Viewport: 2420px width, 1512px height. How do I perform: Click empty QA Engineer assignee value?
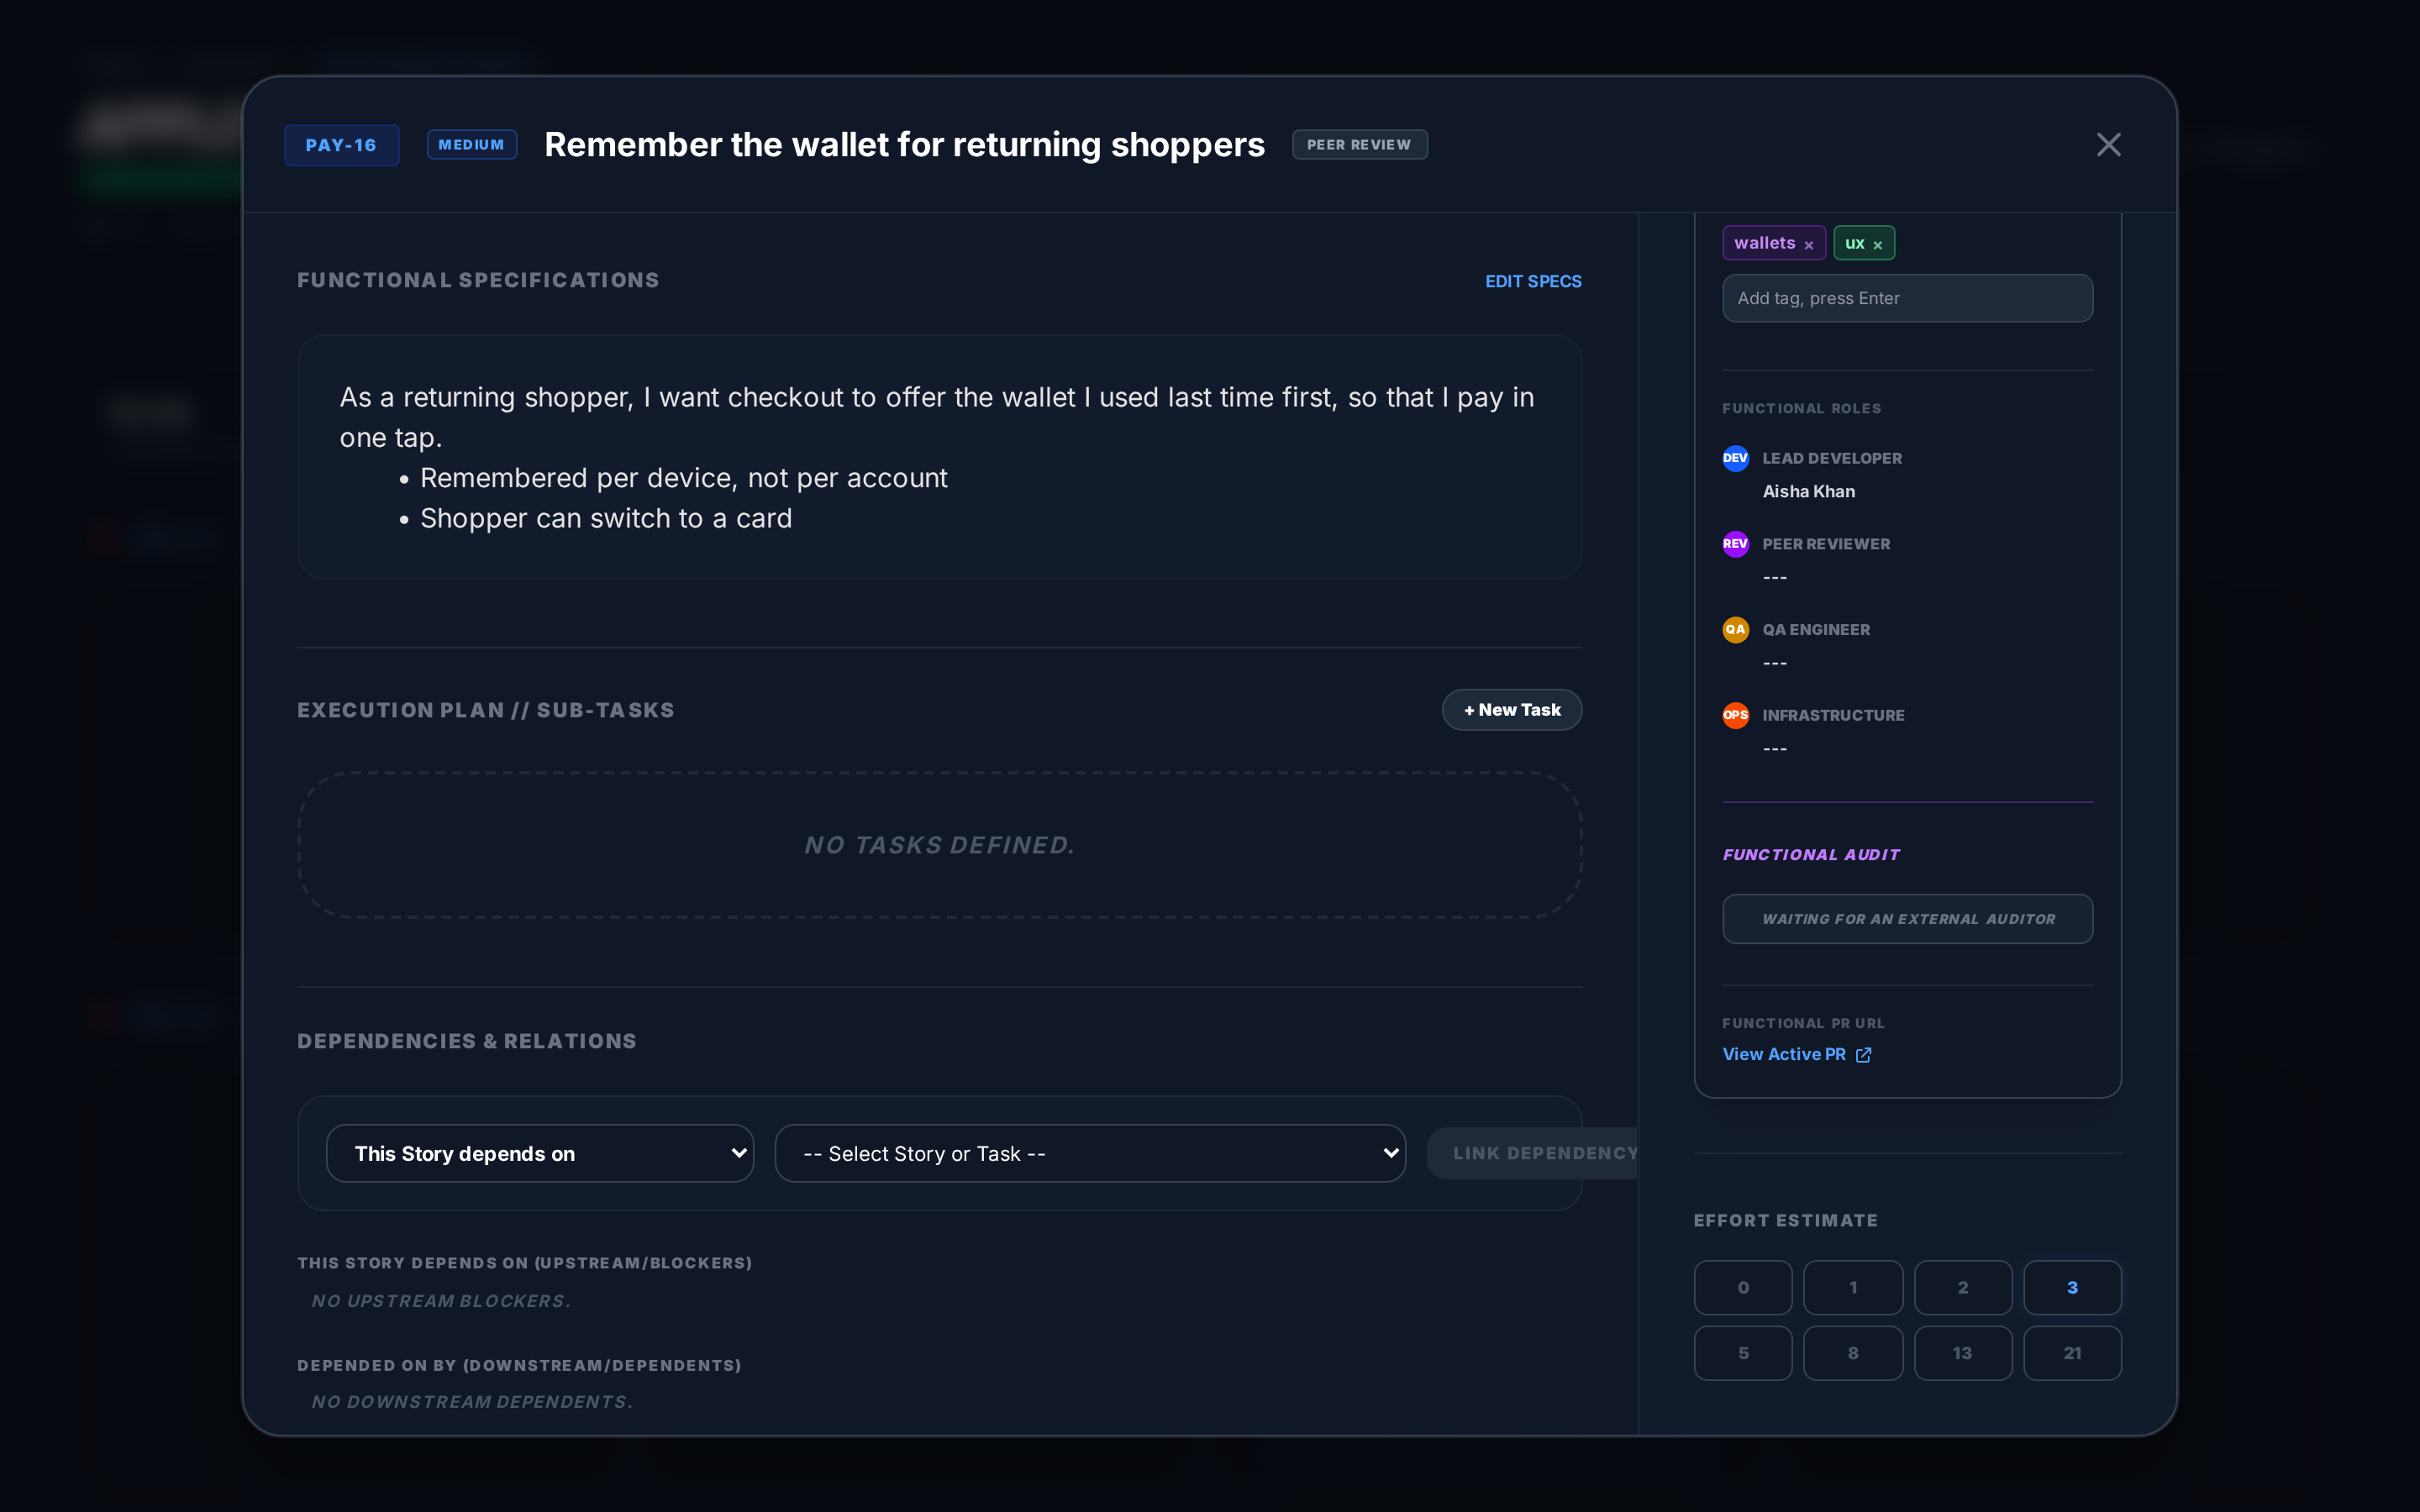click(x=1774, y=663)
